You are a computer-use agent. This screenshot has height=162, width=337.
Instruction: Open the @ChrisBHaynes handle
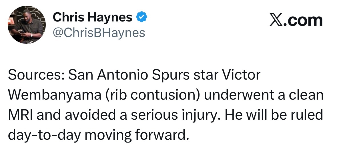click(x=99, y=33)
